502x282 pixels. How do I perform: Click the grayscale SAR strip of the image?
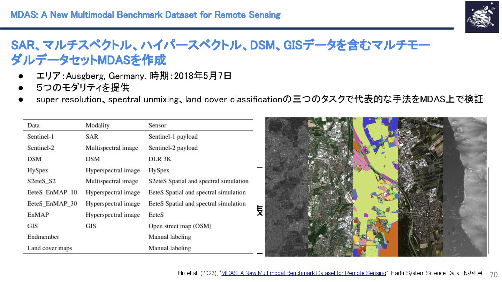pyautogui.click(x=286, y=187)
